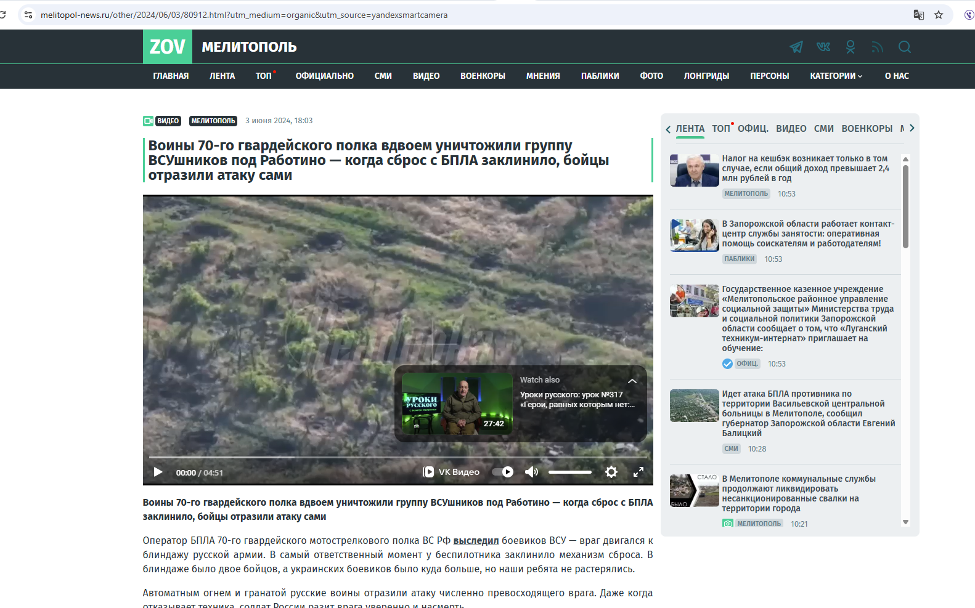
Task: Open the Telegram channel icon in header
Action: 796,47
